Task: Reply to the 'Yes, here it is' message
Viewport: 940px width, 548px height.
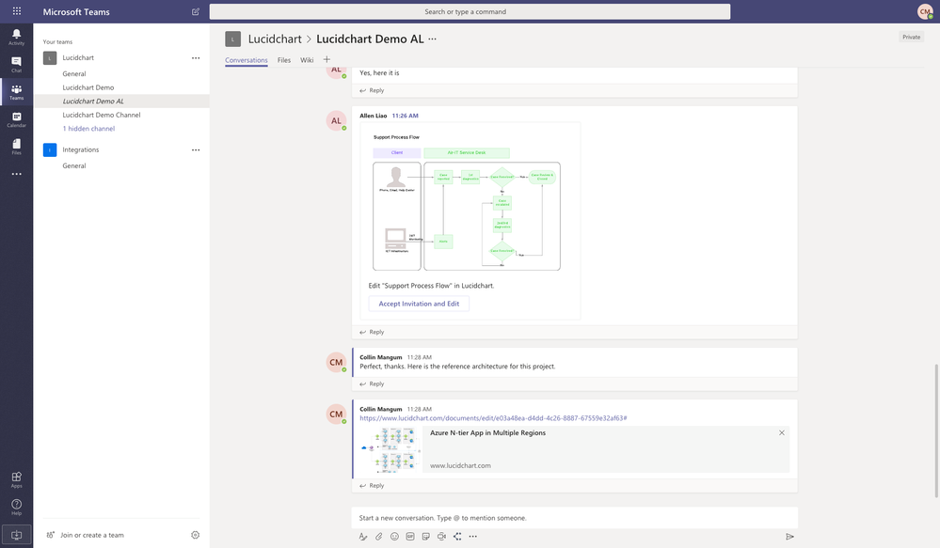Action: [373, 90]
